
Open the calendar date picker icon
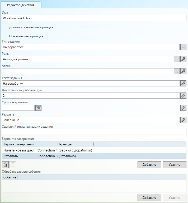[39, 108]
